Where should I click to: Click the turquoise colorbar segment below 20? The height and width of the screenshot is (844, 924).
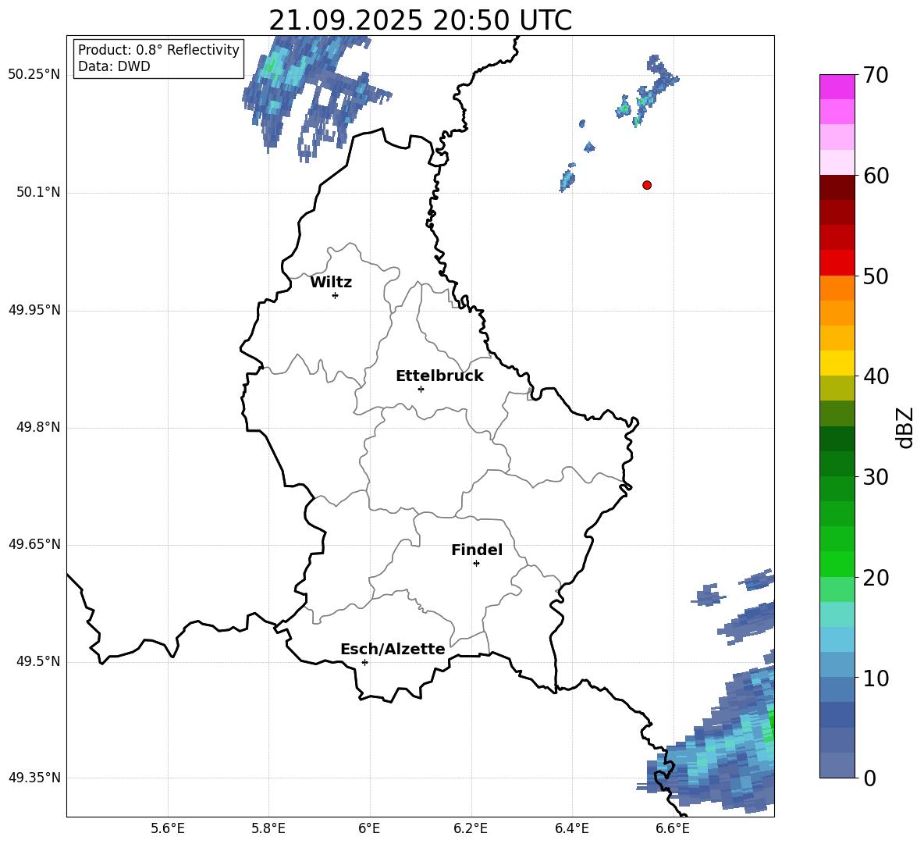pyautogui.click(x=837, y=614)
